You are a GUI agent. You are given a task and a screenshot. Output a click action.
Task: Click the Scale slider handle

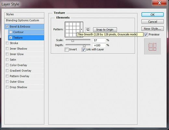[x=73, y=41]
